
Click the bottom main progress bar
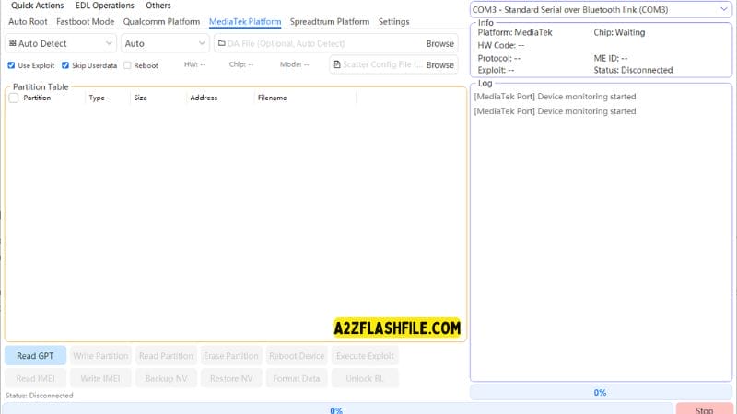pos(336,408)
